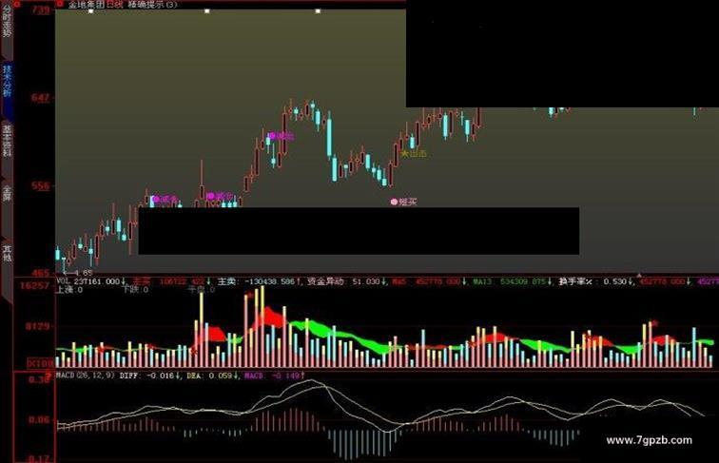Click the 下跌:0 counter
This screenshot has height=463, width=719.
(x=135, y=290)
